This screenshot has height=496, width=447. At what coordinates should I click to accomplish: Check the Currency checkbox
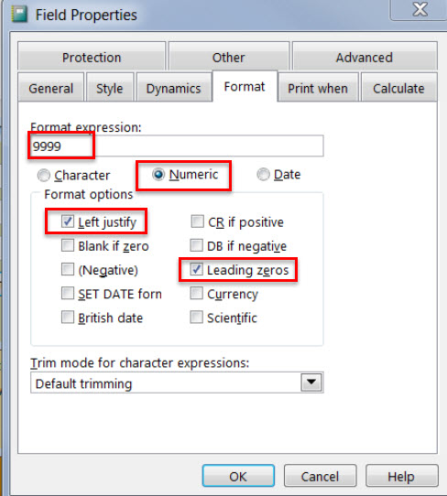196,293
